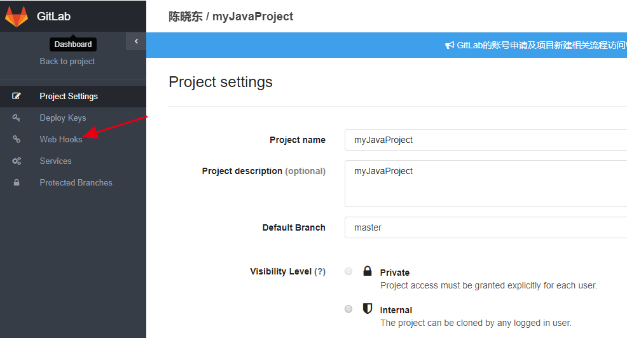This screenshot has height=338, width=627.
Task: Click the Deploy Keys key icon
Action: (x=17, y=118)
